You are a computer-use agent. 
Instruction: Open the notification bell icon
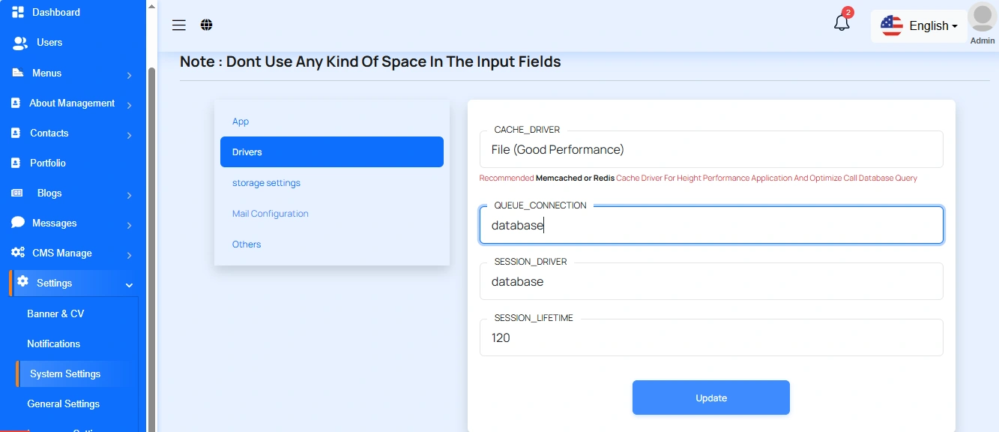point(842,23)
